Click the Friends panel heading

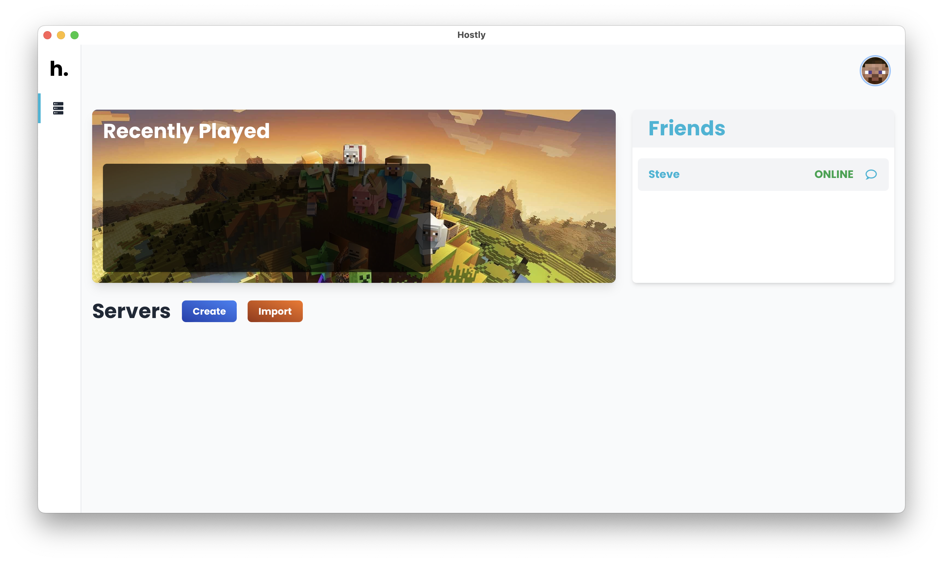coord(686,129)
